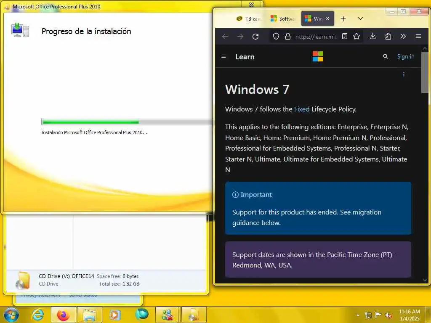Click Sign in link
Image resolution: width=431 pixels, height=323 pixels.
click(405, 56)
